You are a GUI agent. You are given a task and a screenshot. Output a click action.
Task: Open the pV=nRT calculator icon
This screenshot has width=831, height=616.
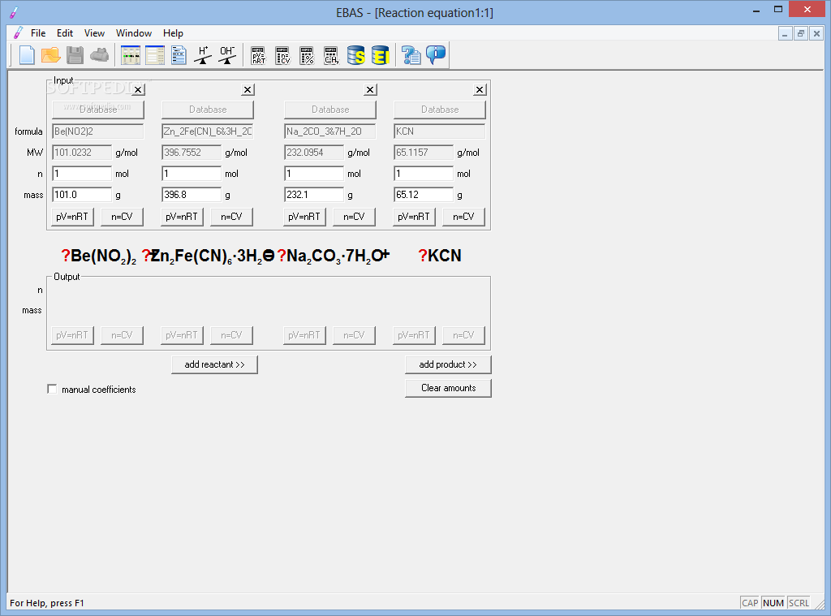(x=259, y=55)
